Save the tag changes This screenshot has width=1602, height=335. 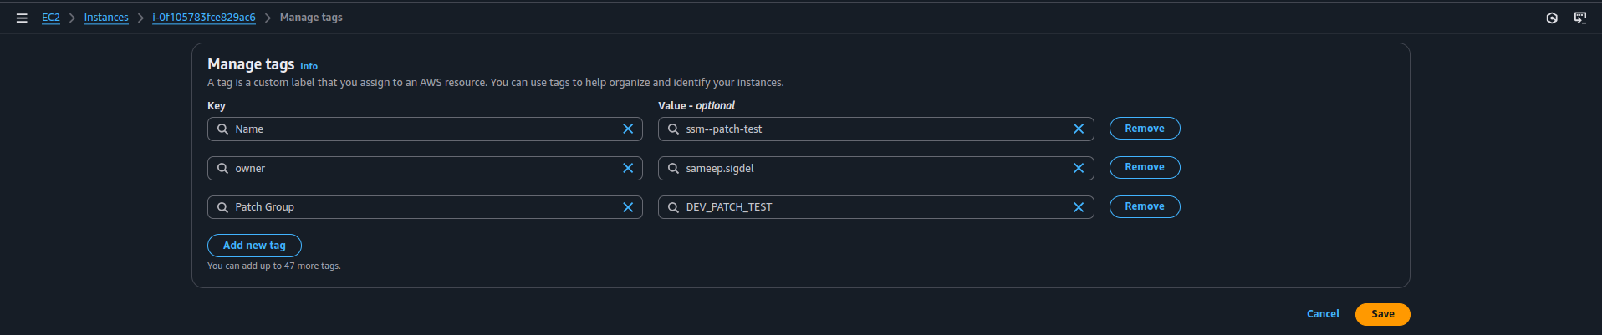click(x=1382, y=314)
